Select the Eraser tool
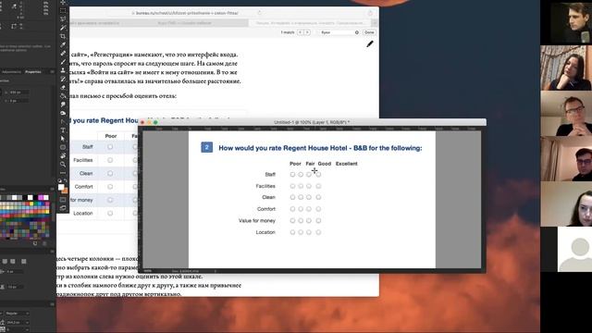592x333 pixels. [63, 87]
